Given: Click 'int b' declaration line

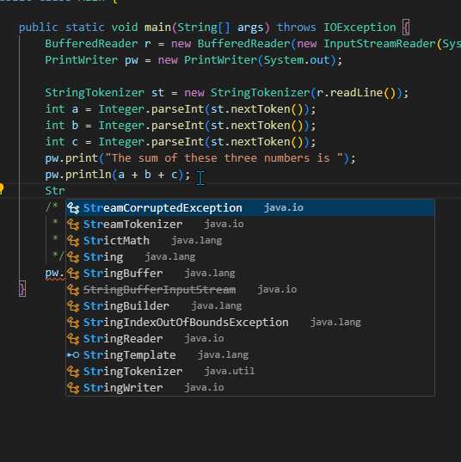Looking at the screenshot, I should click(181, 126).
